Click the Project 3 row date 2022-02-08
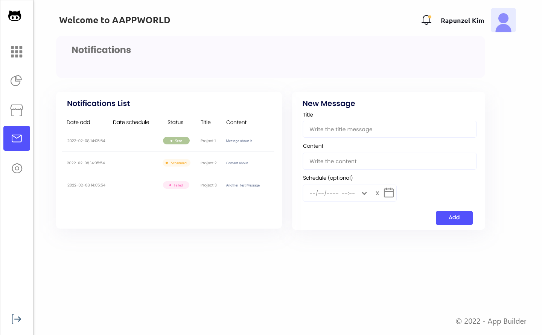This screenshot has width=542, height=335. click(x=86, y=185)
